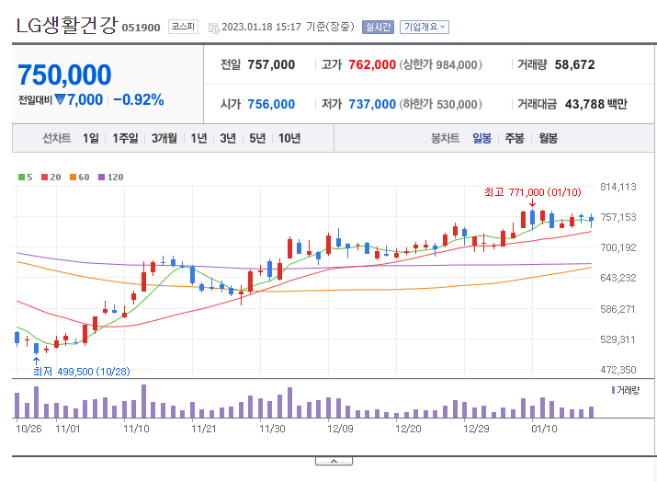Click the green 5-day moving average swatch
The height and width of the screenshot is (482, 657).
coord(21,177)
